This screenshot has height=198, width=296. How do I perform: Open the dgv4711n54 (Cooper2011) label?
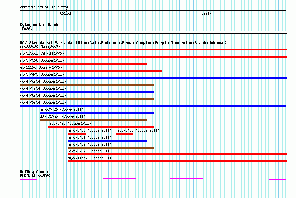tap(90, 158)
